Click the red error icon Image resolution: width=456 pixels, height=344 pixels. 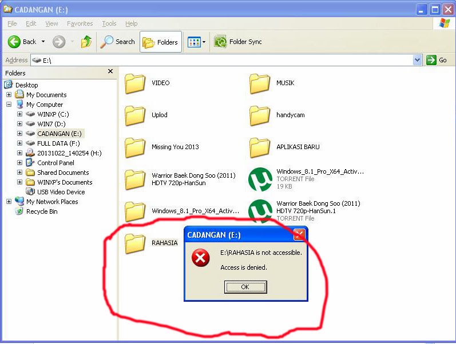point(201,258)
